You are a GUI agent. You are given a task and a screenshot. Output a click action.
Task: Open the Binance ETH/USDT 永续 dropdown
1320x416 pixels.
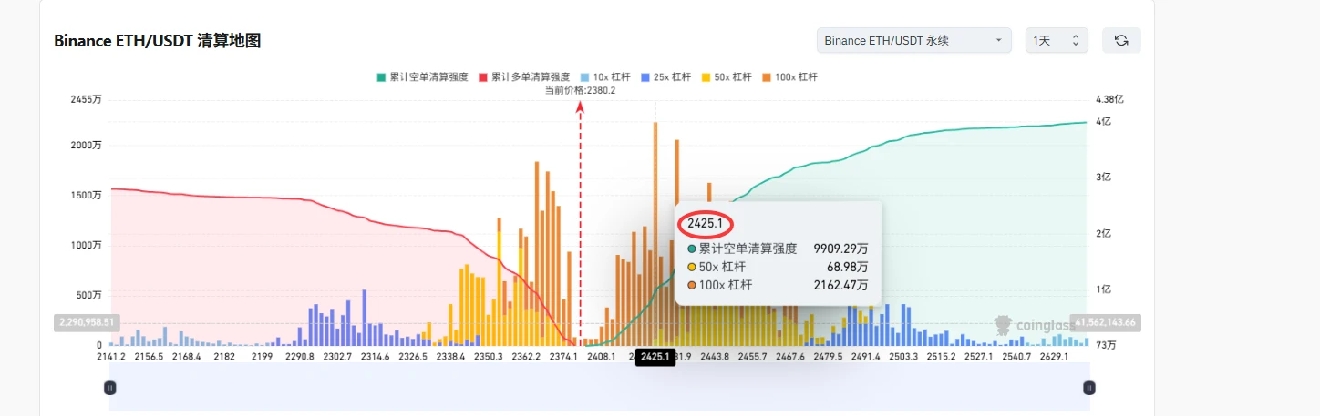[914, 40]
